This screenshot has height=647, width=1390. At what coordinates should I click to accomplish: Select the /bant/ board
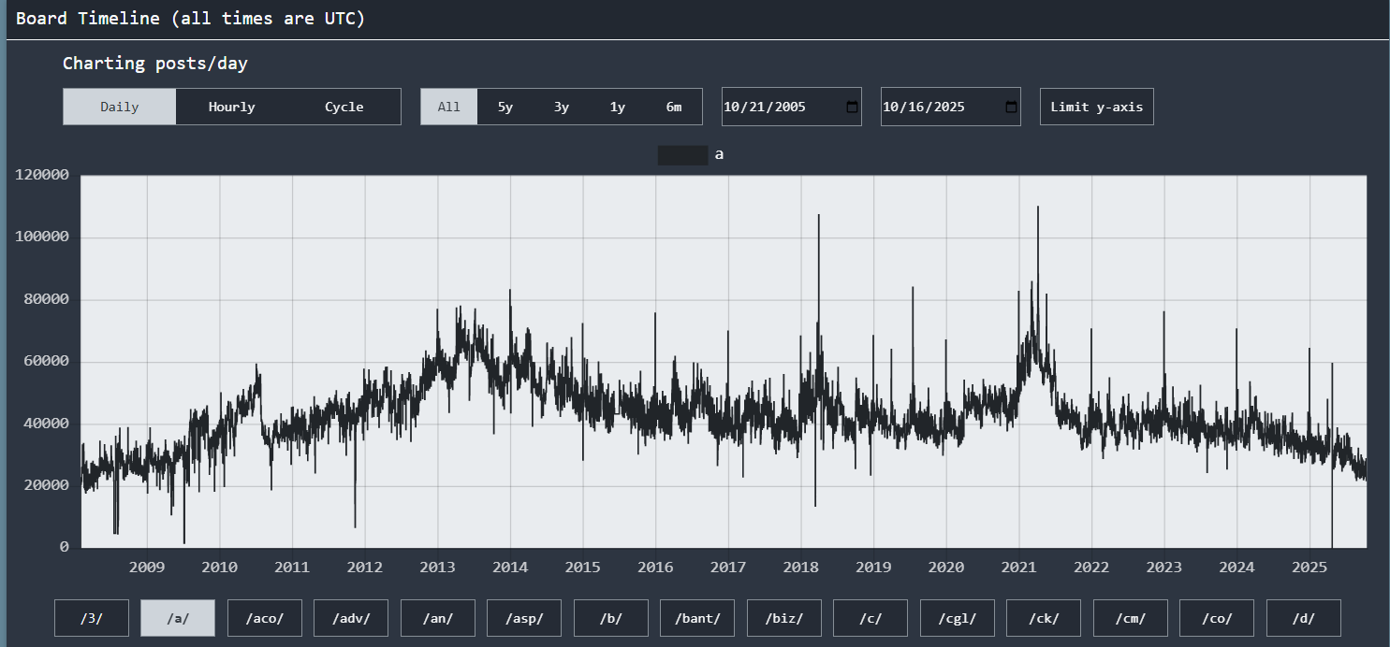pos(697,618)
